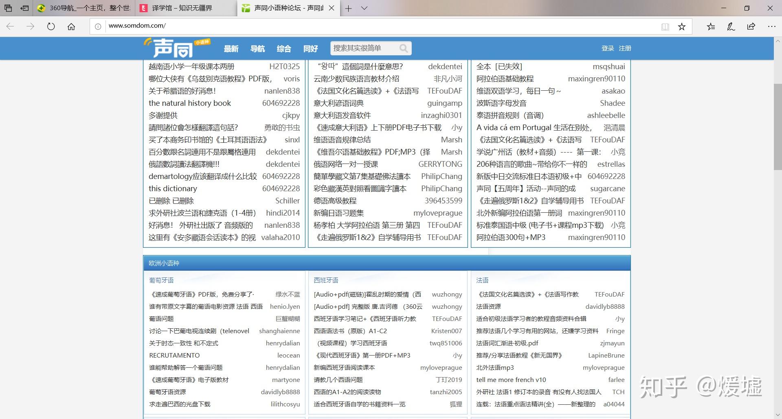
Task: Click the 登录 link
Action: click(608, 48)
